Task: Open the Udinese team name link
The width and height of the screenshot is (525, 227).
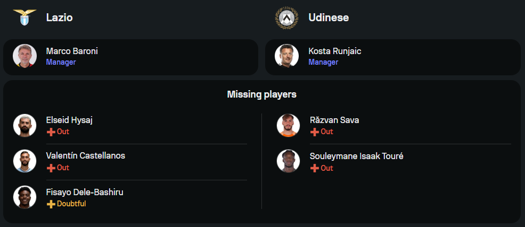Action: coord(329,18)
